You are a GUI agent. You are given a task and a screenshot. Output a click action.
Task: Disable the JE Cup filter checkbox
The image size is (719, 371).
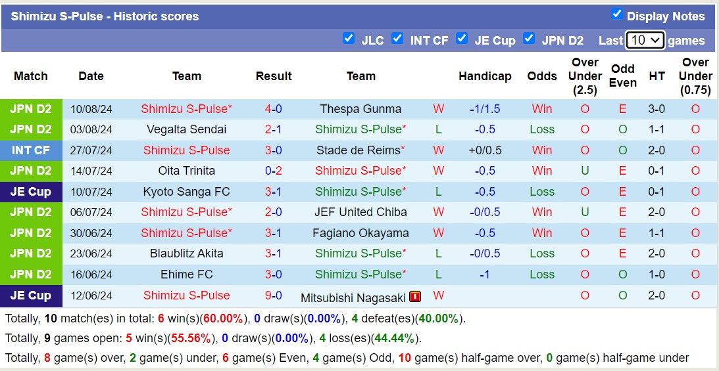coord(462,38)
